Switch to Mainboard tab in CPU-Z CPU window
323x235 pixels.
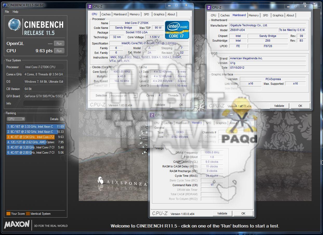point(120,14)
